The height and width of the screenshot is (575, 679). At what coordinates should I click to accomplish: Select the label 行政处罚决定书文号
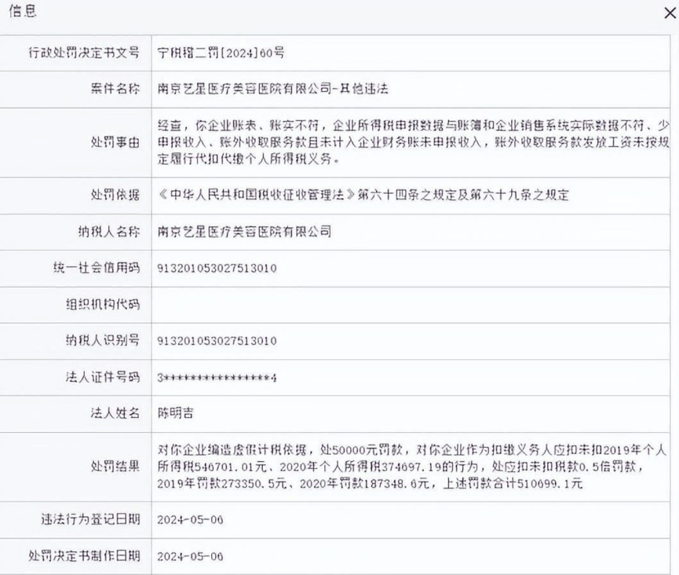[x=84, y=52]
